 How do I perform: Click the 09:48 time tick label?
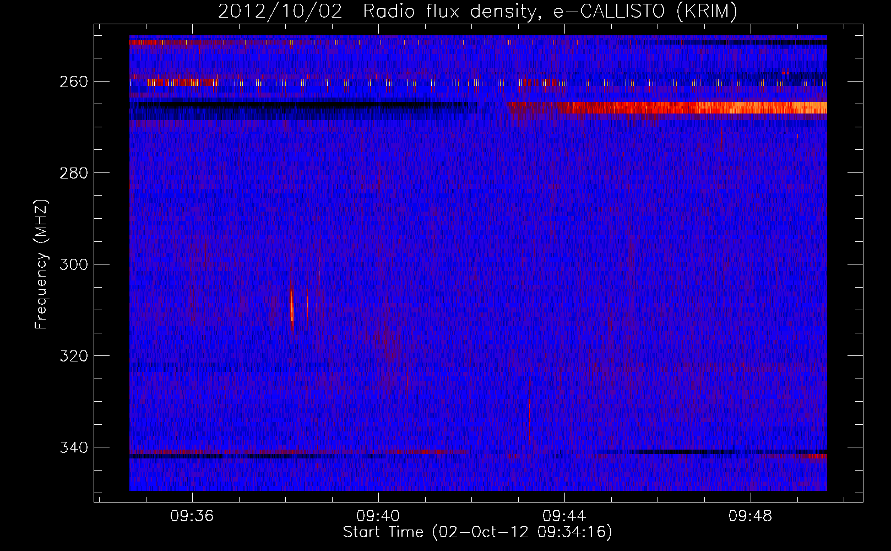tap(750, 516)
